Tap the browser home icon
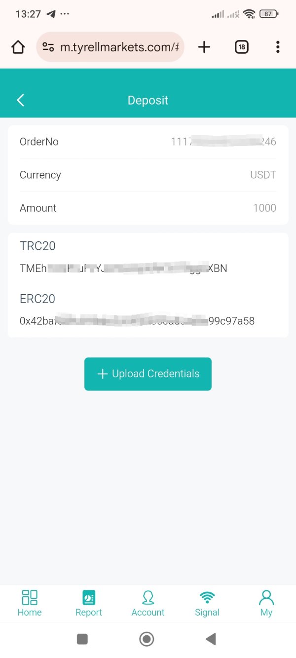The height and width of the screenshot is (658, 296). point(18,47)
